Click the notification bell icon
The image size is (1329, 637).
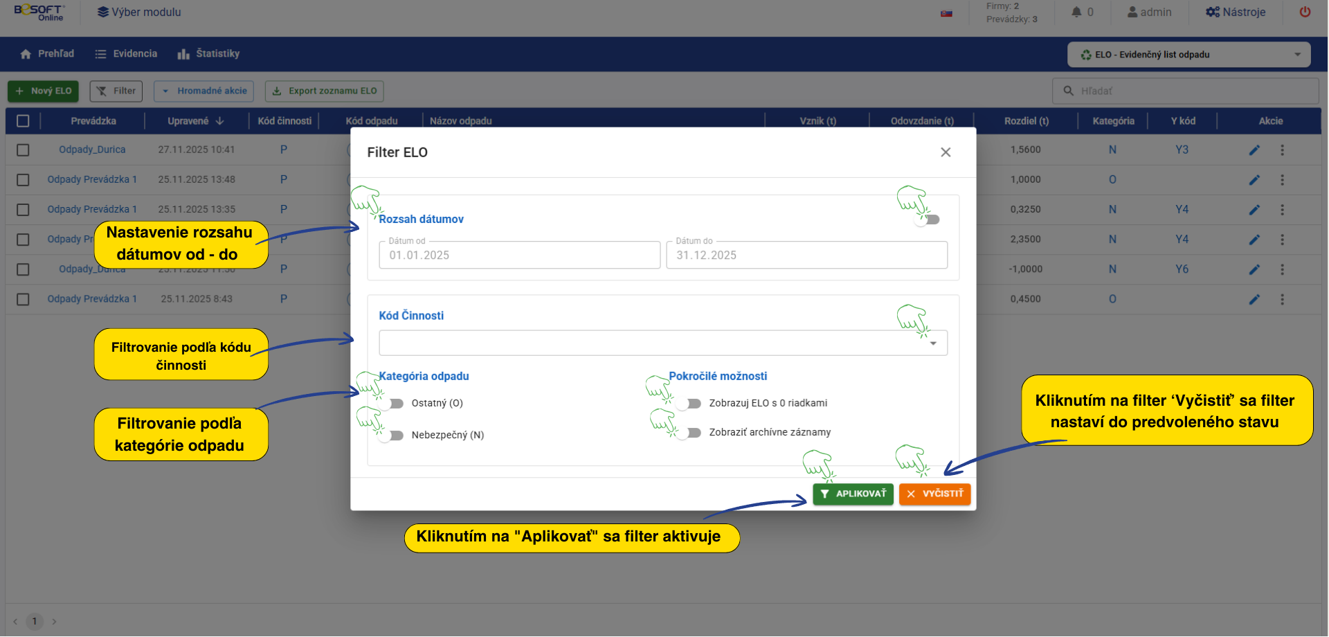(1076, 12)
